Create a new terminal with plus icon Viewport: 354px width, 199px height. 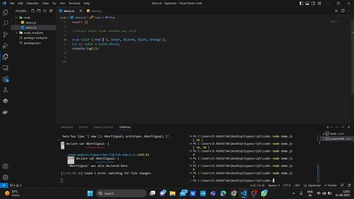coord(327,127)
